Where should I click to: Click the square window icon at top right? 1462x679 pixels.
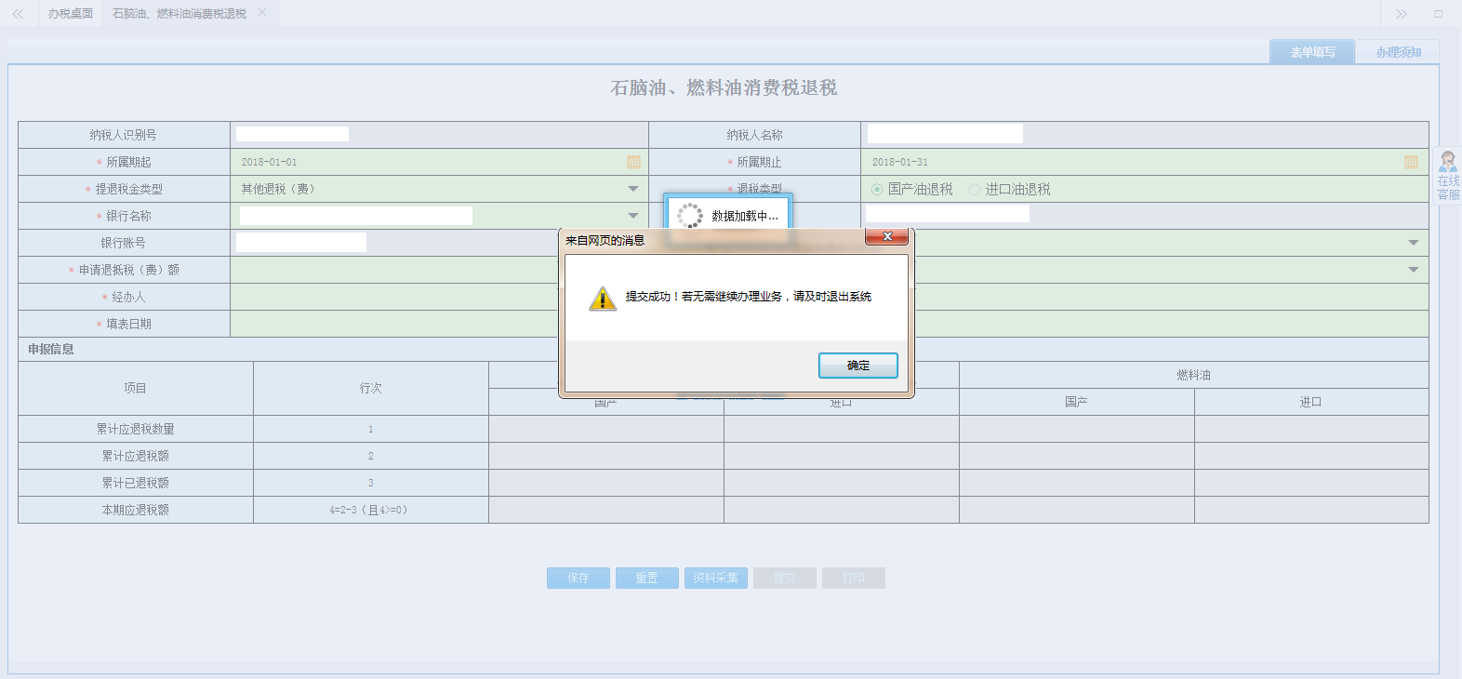[x=1438, y=14]
